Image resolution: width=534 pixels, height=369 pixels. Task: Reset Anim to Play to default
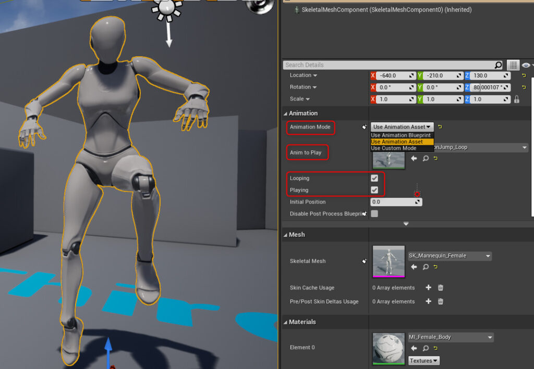pyautogui.click(x=435, y=158)
